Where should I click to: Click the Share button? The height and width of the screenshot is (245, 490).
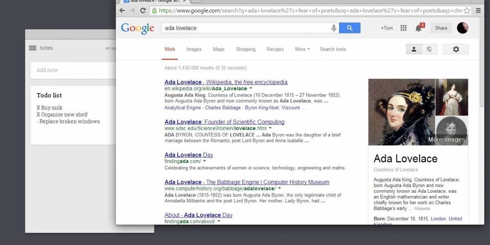tap(441, 28)
